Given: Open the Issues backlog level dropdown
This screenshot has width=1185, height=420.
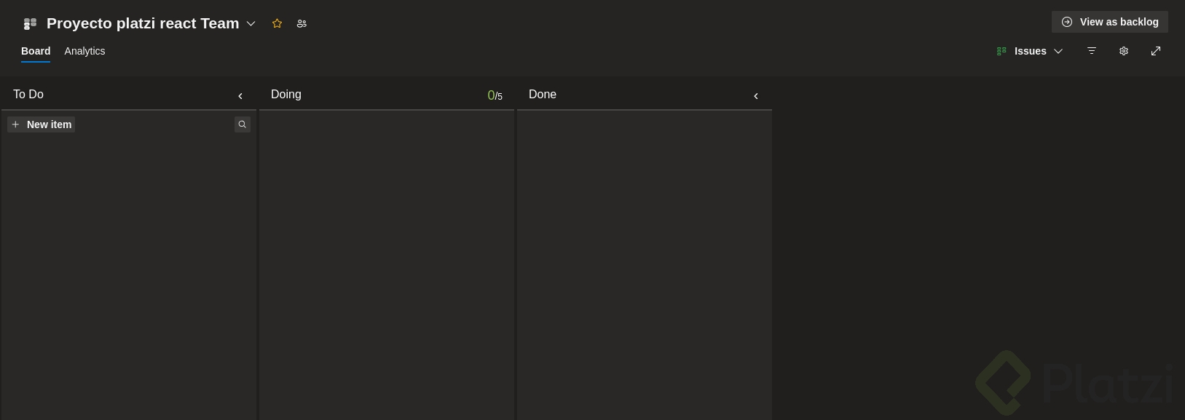Looking at the screenshot, I should tap(1030, 51).
